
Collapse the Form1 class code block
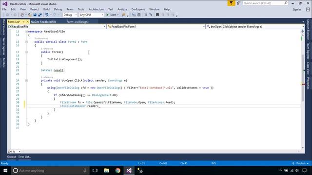point(26,42)
